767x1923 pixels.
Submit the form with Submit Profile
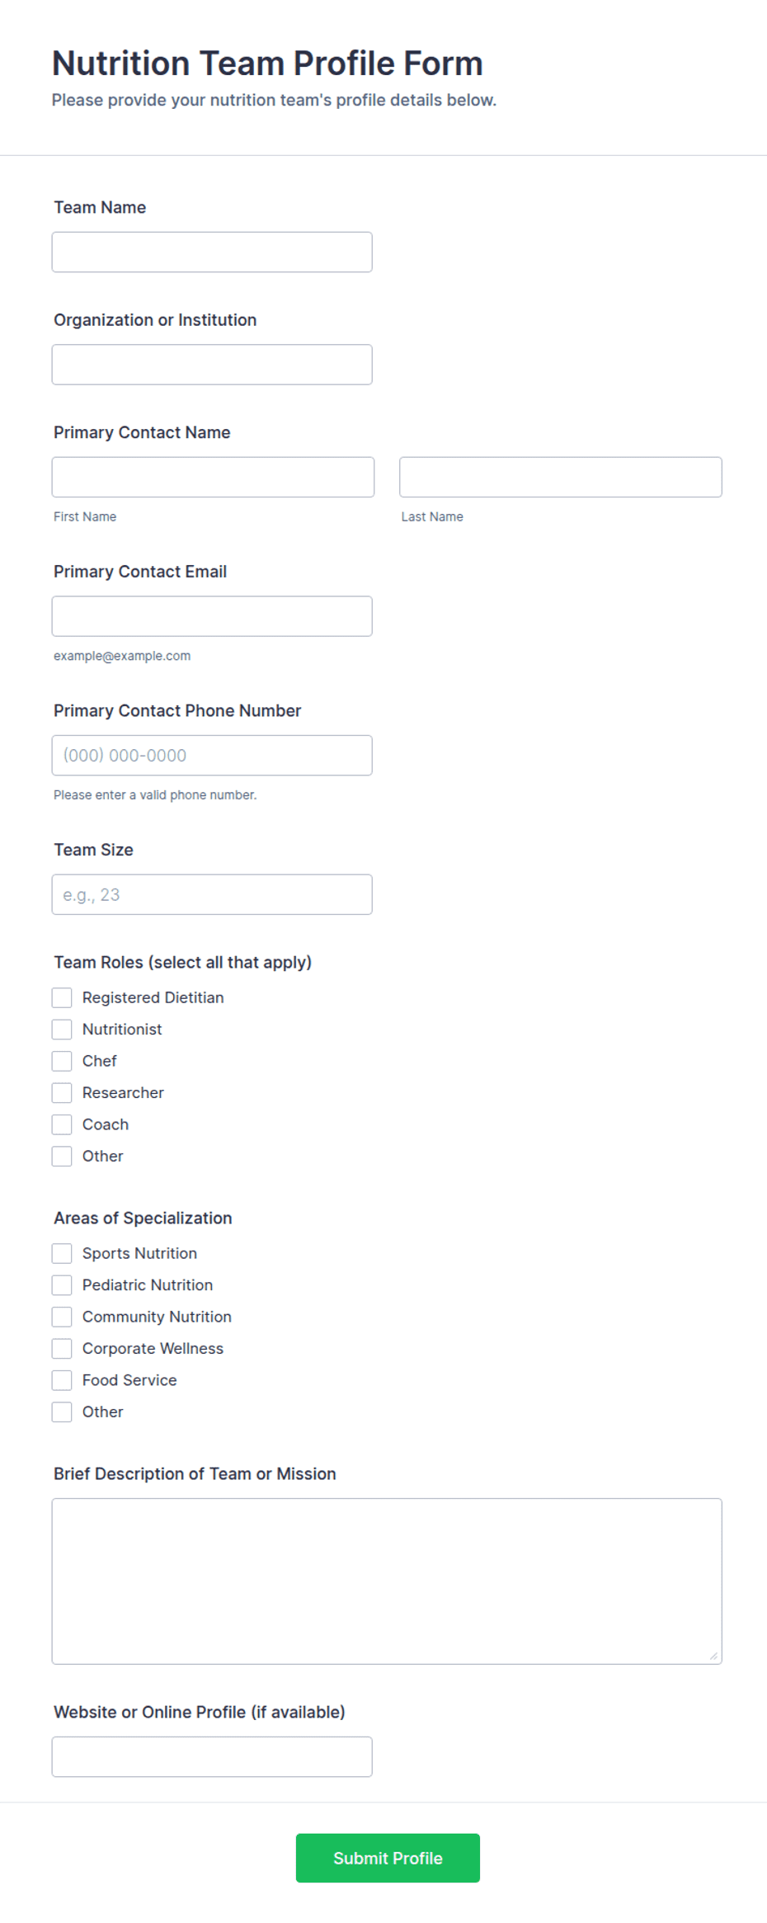(x=388, y=1858)
